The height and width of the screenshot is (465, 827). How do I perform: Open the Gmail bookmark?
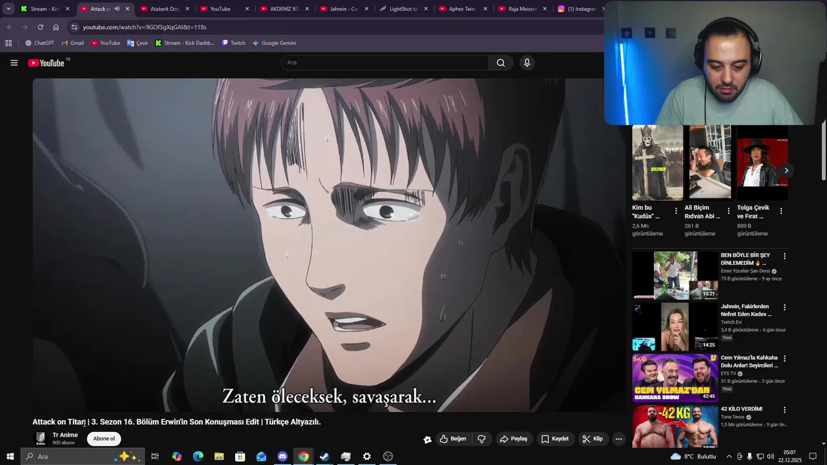click(x=72, y=43)
